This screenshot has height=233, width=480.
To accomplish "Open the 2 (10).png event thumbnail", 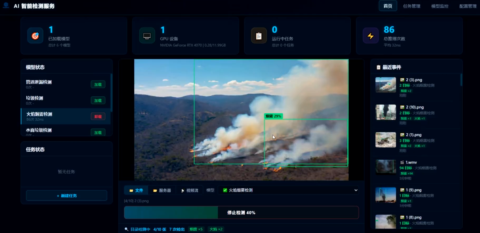I will [386, 112].
